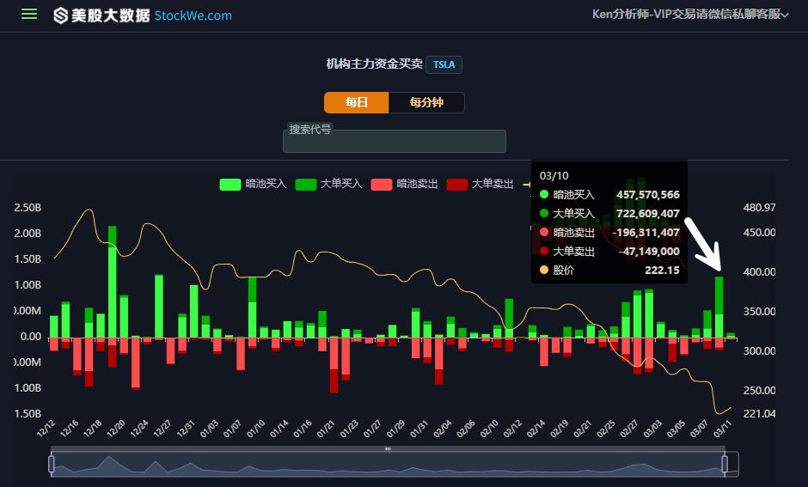
Task: Click the 美股大数据 site title
Action: (112, 15)
